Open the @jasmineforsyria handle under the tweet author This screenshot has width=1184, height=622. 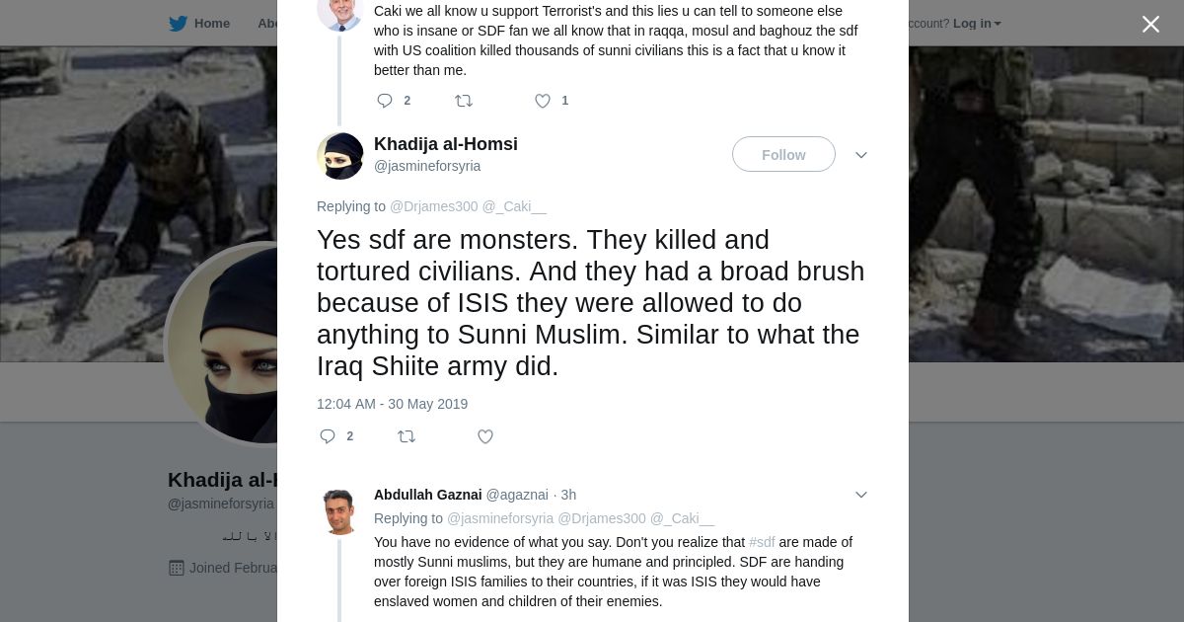[427, 166]
